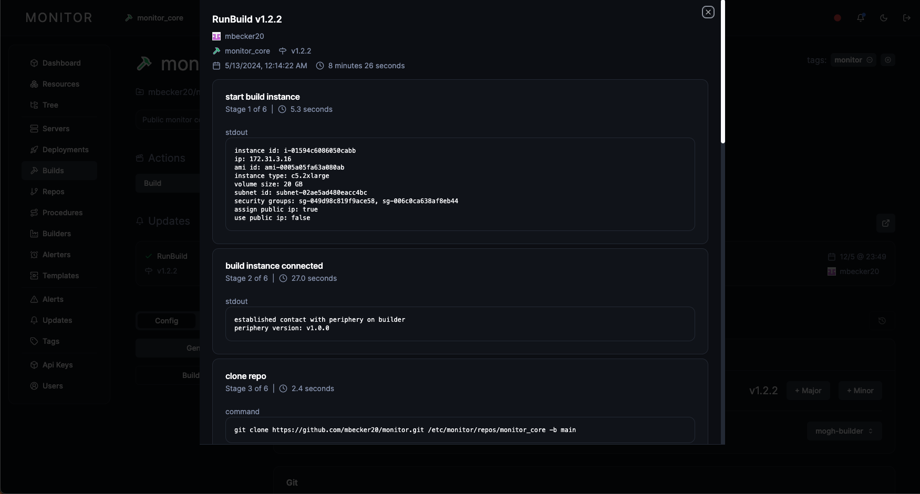Click the Build action button
Screen dimensions: 920x494
point(168,183)
